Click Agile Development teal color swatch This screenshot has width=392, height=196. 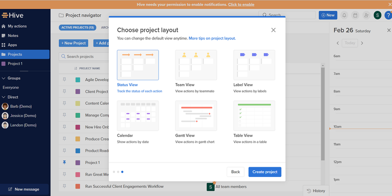tap(78, 80)
